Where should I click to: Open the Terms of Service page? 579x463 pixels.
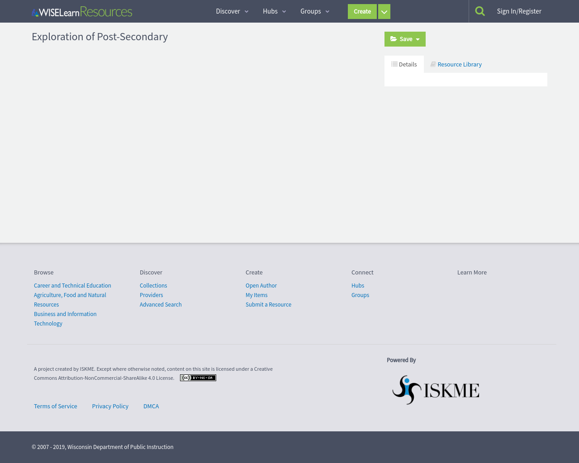[55, 406]
